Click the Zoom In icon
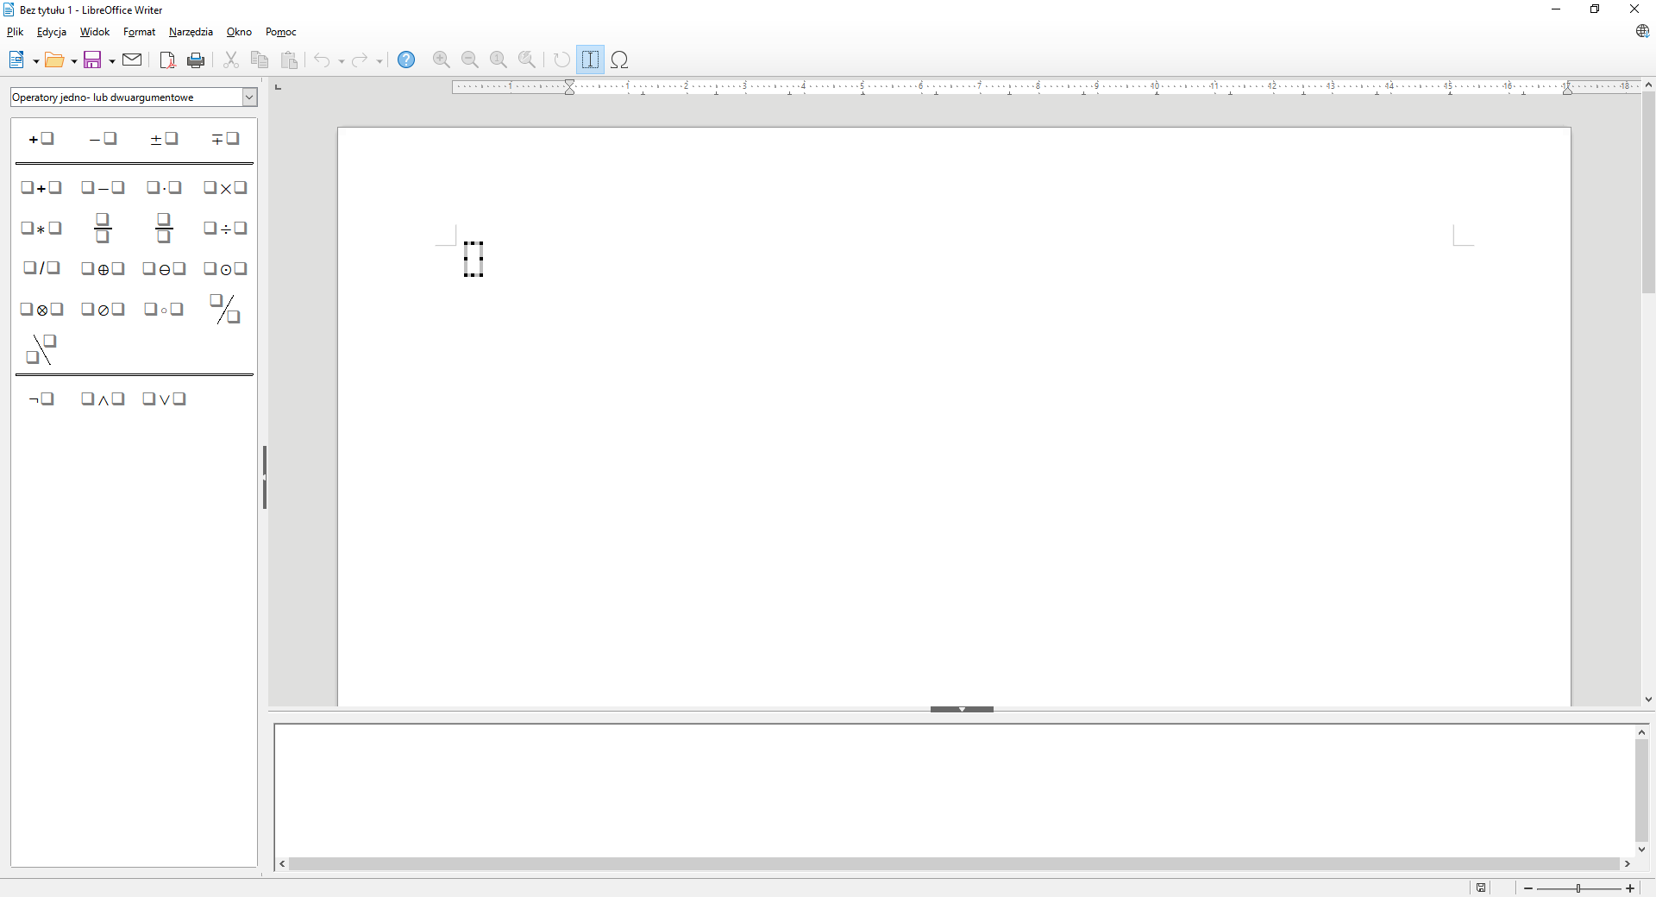1656x897 pixels. click(441, 60)
